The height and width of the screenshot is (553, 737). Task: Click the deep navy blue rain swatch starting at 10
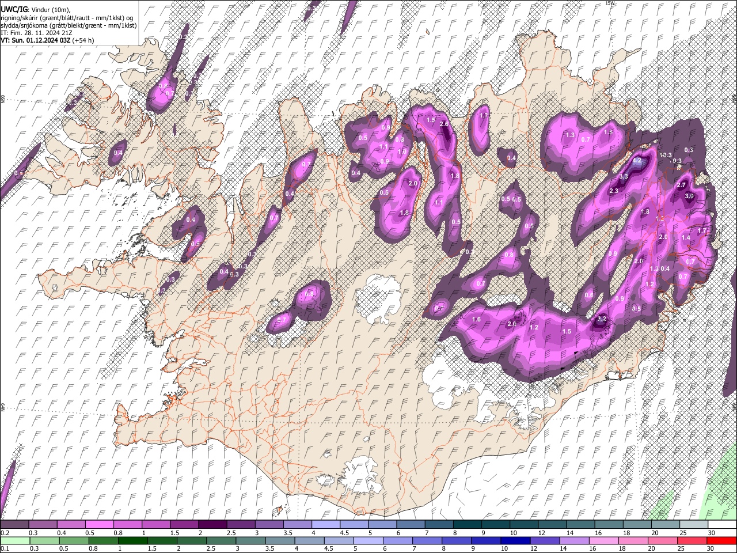tap(516, 541)
